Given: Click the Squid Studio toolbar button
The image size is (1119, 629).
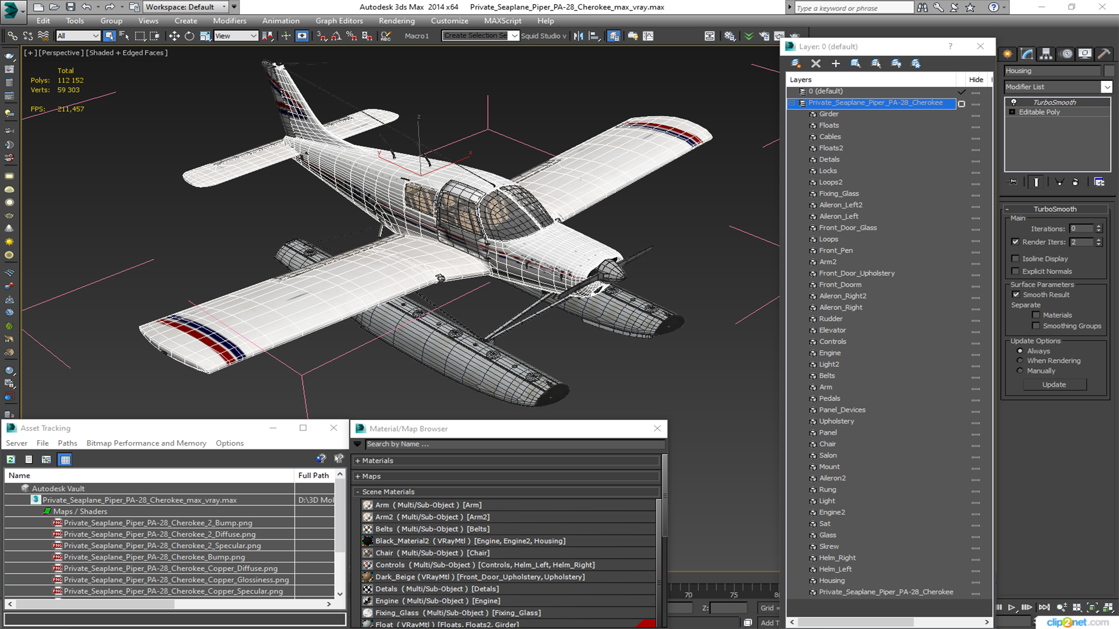Looking at the screenshot, I should click(543, 36).
